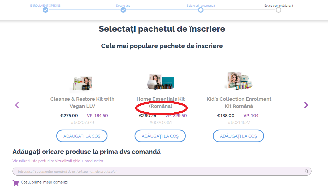The image size is (328, 188).
Task: Open Vizualizați ghidul produselor link
Action: tap(79, 161)
